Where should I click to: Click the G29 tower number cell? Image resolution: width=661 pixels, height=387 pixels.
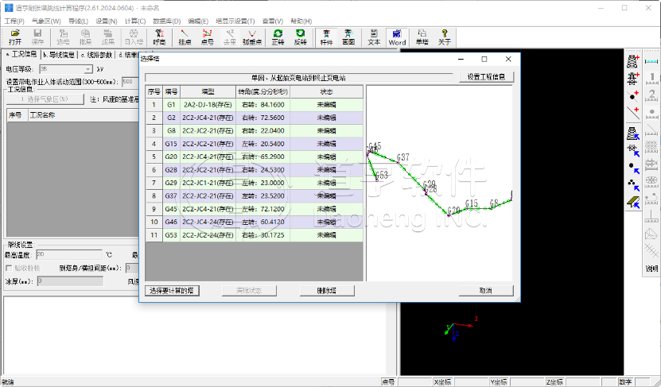171,183
